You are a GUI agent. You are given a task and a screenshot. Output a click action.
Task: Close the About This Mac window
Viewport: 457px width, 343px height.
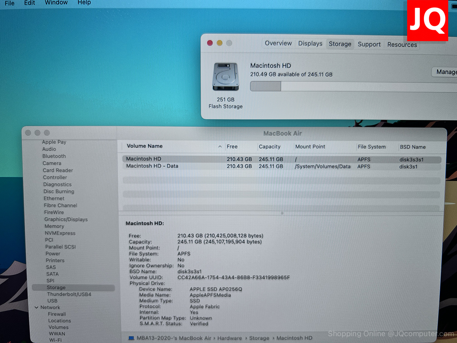pyautogui.click(x=210, y=43)
